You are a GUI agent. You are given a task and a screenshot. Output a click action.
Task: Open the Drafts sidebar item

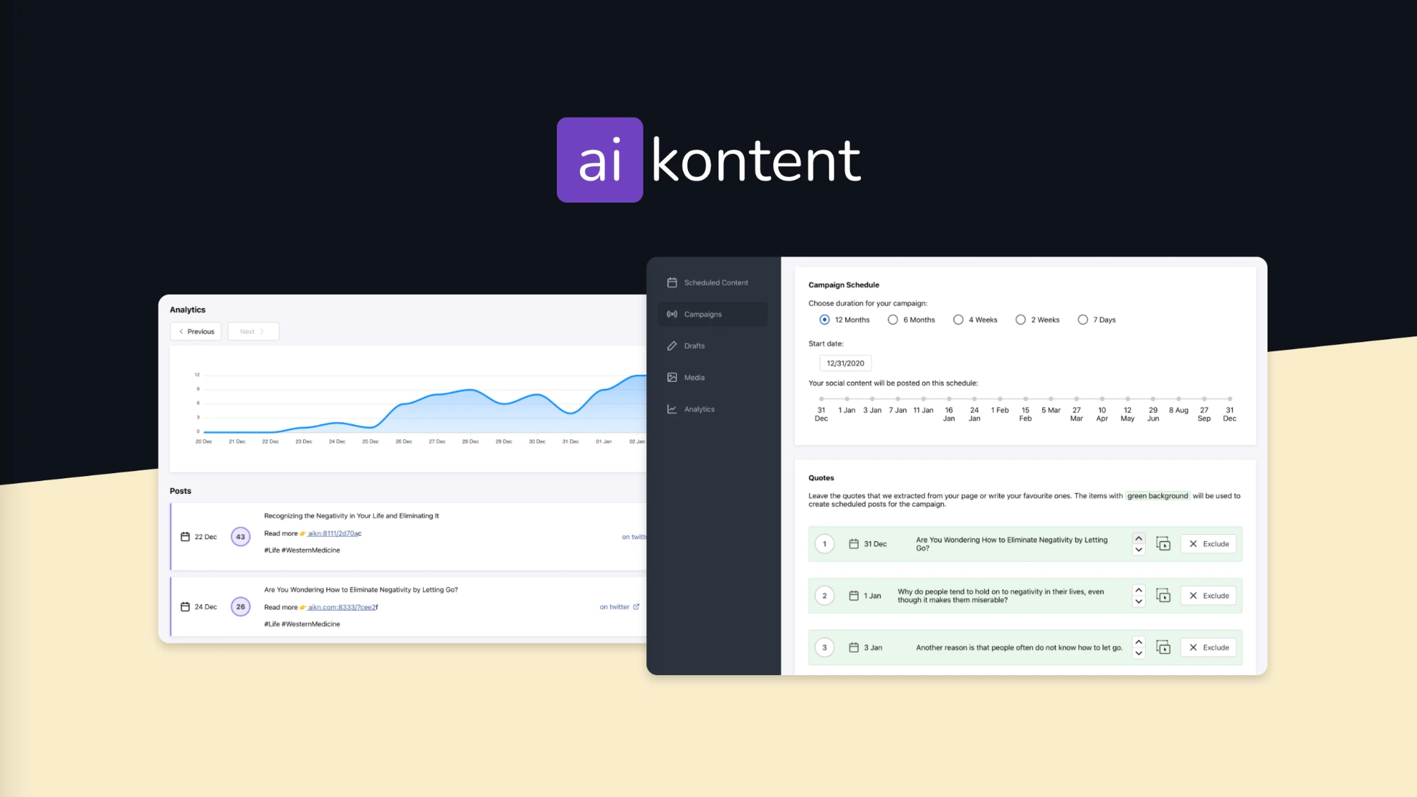[x=712, y=346]
